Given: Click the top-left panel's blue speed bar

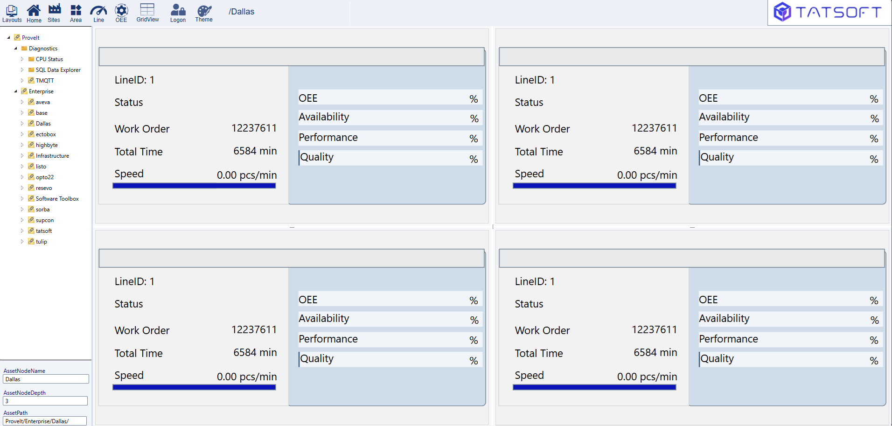Looking at the screenshot, I should click(x=194, y=186).
